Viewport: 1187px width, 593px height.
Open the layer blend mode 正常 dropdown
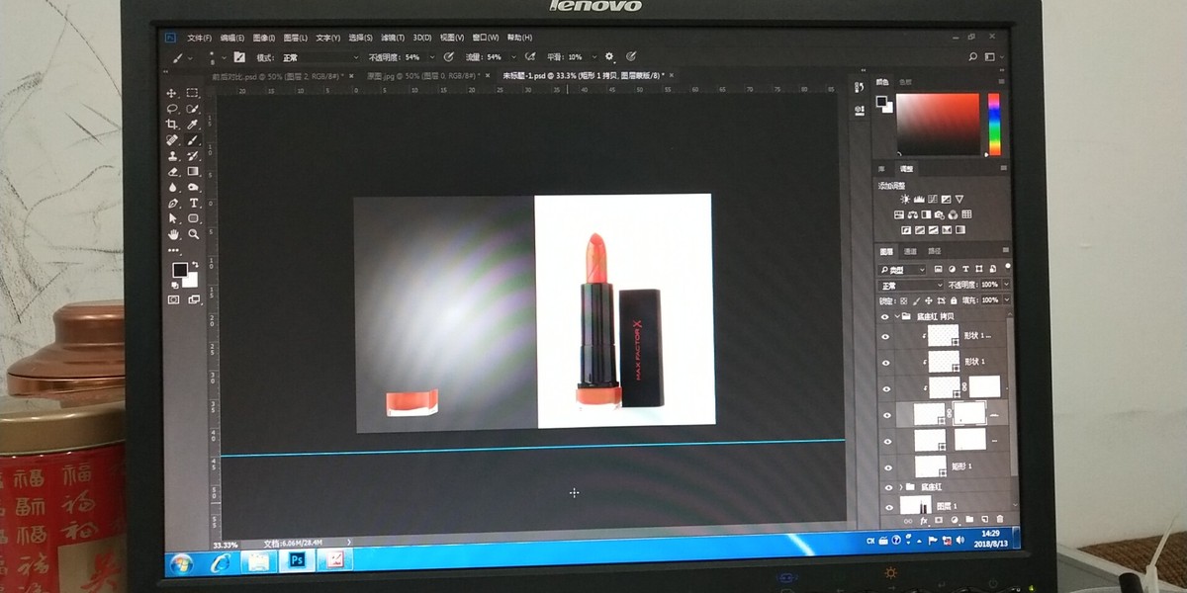click(910, 285)
